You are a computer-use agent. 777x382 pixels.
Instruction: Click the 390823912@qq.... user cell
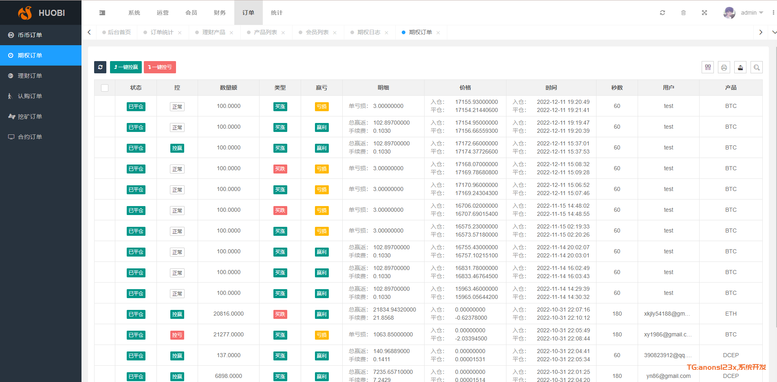668,355
